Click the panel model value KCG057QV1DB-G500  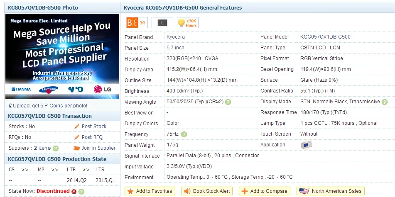click(x=325, y=37)
